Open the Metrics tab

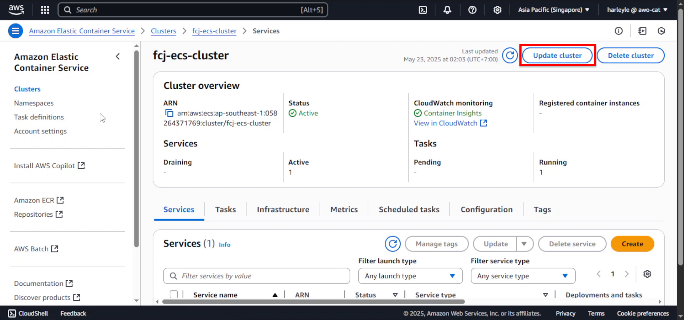tap(344, 210)
